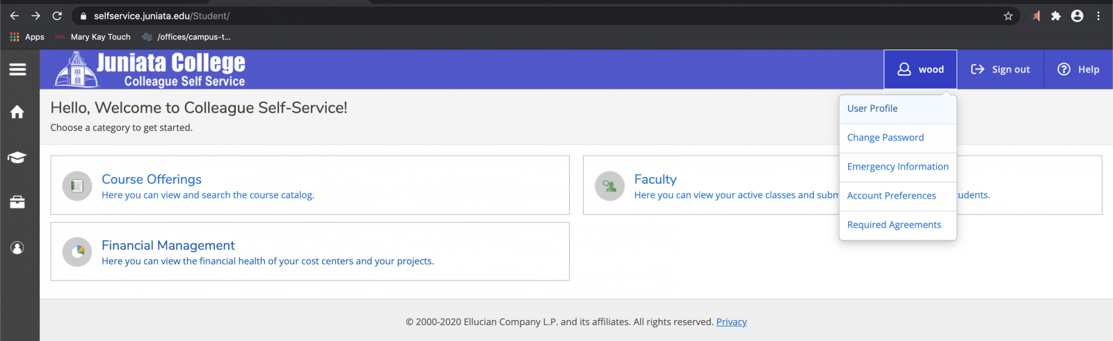The width and height of the screenshot is (1113, 341).
Task: Open the Financial Management link
Action: [x=168, y=245]
